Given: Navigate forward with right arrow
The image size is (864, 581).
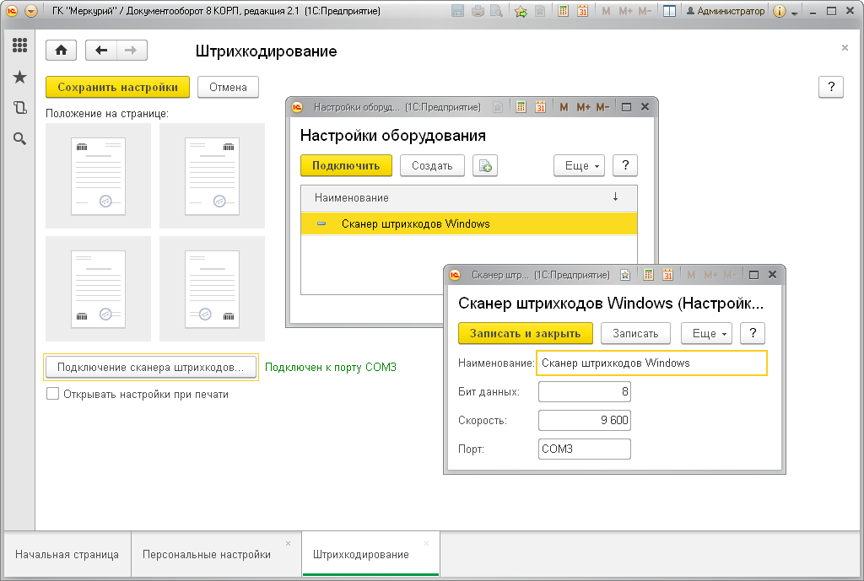Looking at the screenshot, I should click(x=131, y=51).
